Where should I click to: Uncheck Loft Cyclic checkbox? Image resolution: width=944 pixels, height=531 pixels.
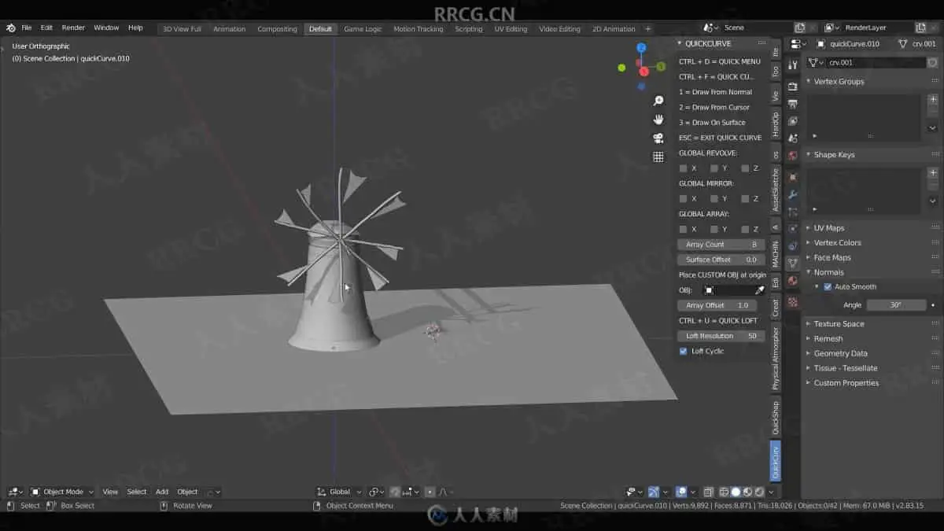pyautogui.click(x=684, y=351)
